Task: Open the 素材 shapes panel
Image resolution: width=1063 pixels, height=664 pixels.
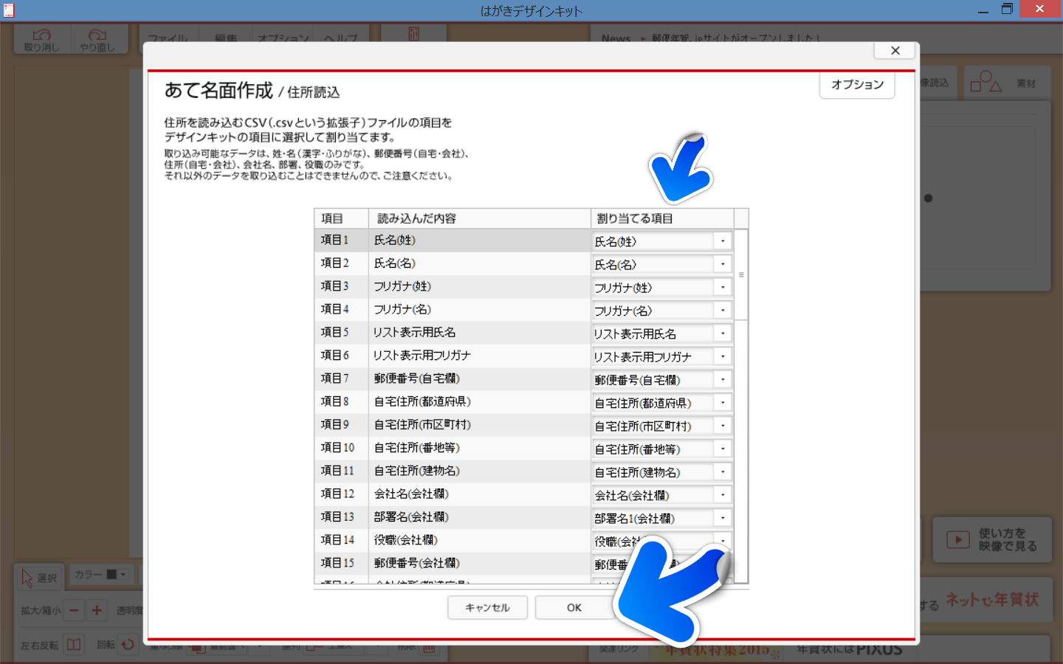Action: pyautogui.click(x=1002, y=83)
